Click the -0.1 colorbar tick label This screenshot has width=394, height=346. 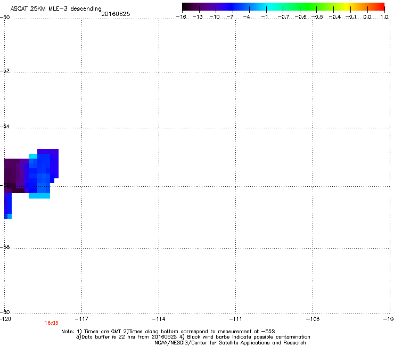click(351, 17)
